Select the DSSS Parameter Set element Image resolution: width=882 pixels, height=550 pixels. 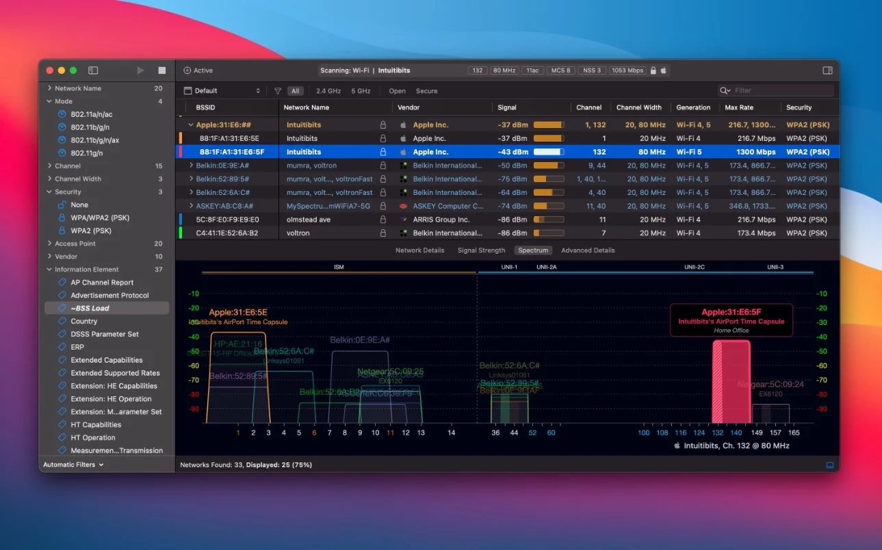(x=106, y=335)
